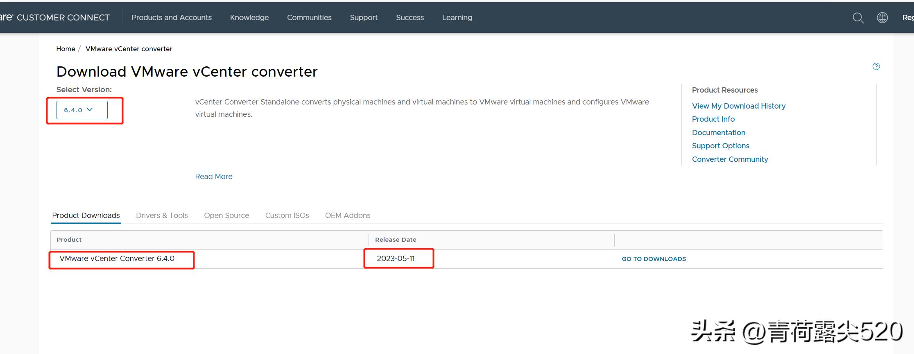Open the 6.4.0 version dropdown
Viewport: 914px width, 354px height.
[82, 110]
